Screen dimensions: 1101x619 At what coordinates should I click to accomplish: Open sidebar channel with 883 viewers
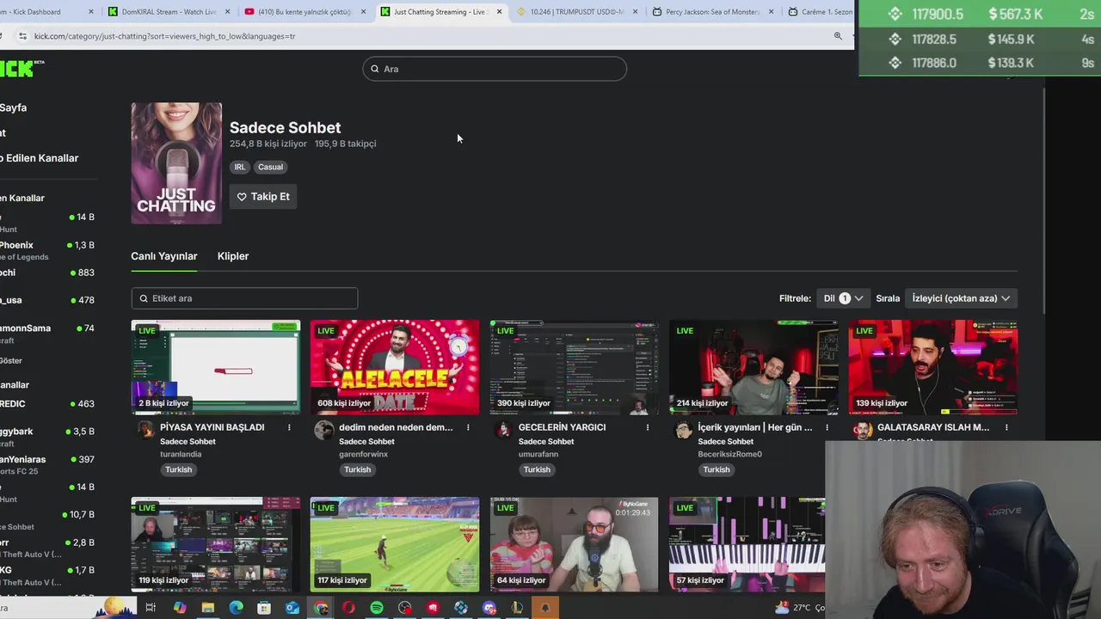[x=47, y=273]
